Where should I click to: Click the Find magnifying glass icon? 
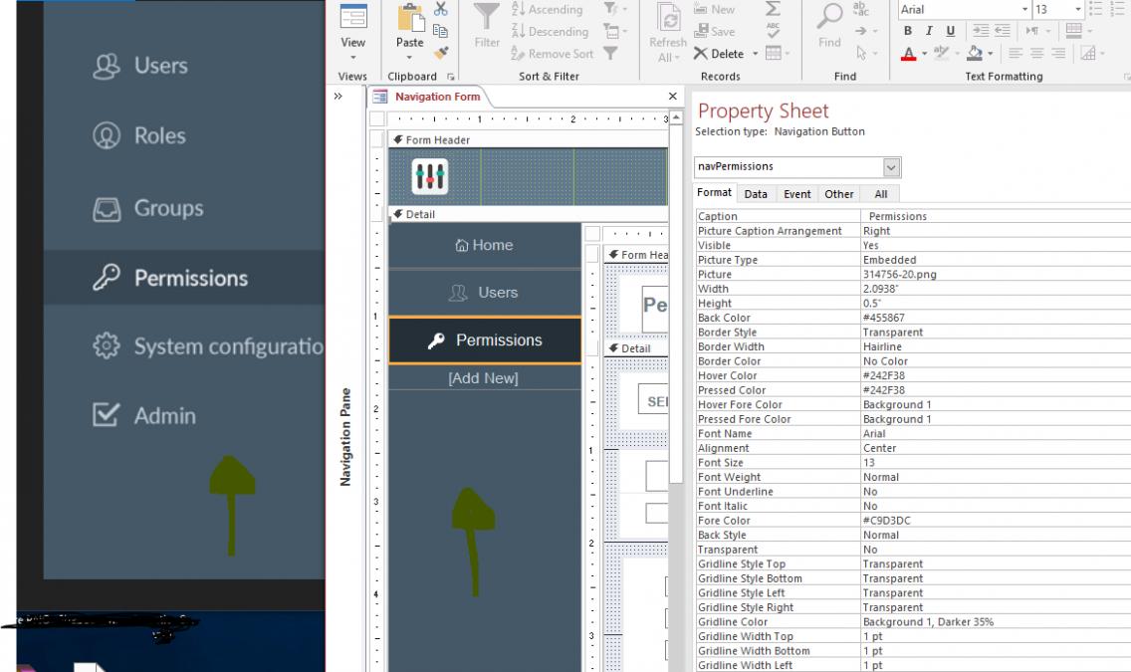[829, 16]
